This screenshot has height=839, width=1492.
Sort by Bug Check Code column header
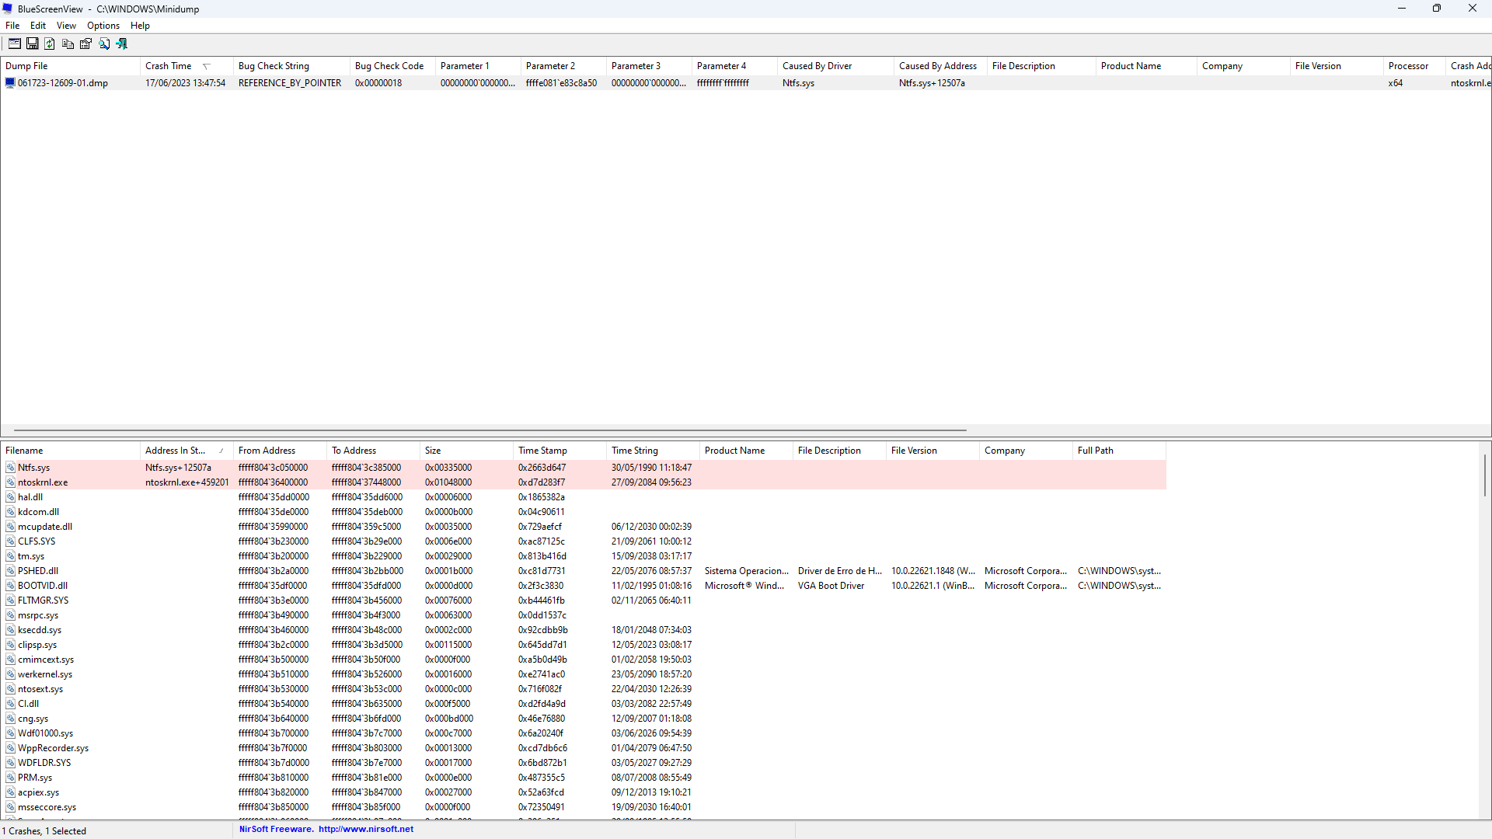tap(392, 66)
